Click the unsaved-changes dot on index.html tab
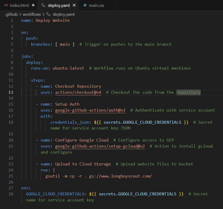 pyautogui.click(x=33, y=5)
